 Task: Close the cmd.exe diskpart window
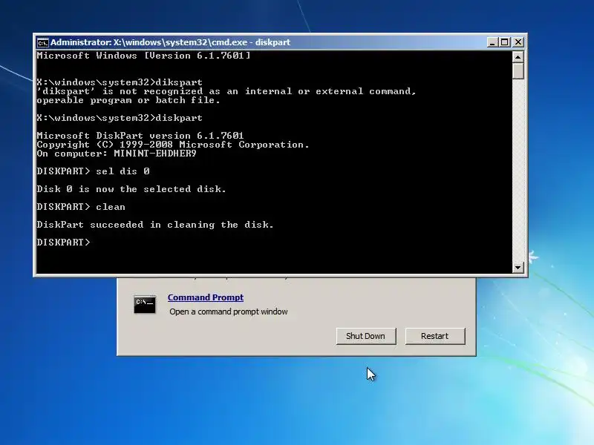(x=518, y=42)
